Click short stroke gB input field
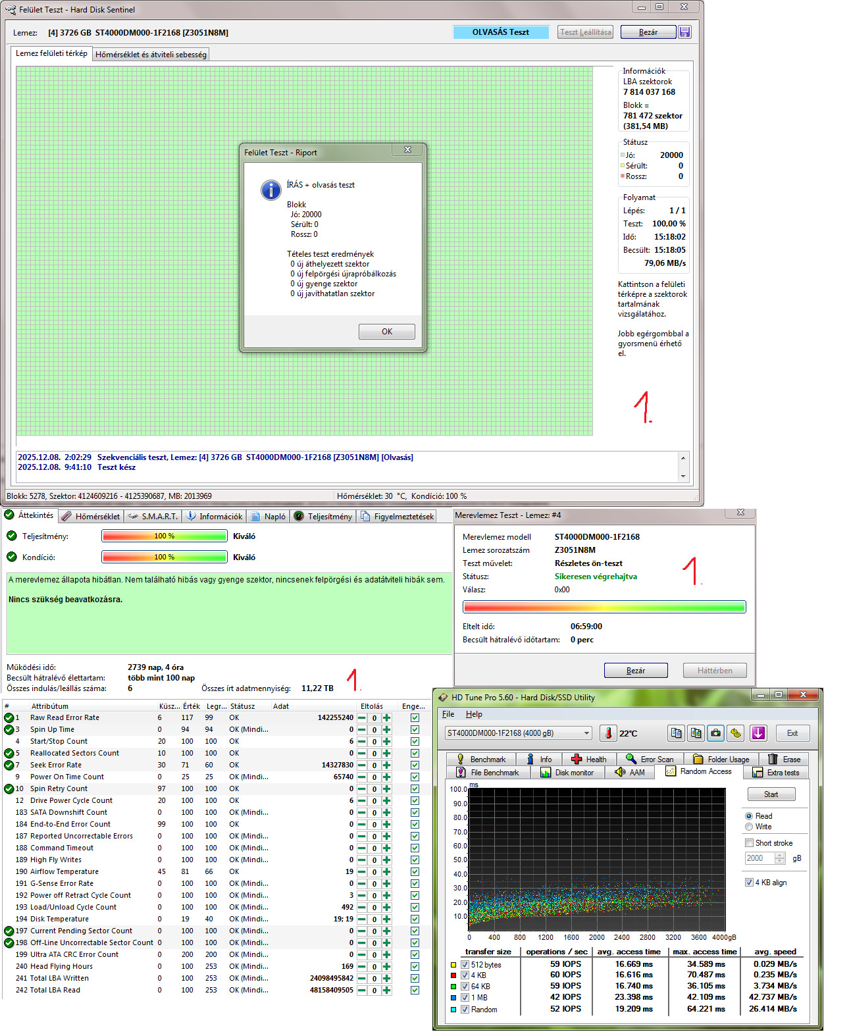The height and width of the screenshot is (1032, 849). (x=759, y=858)
